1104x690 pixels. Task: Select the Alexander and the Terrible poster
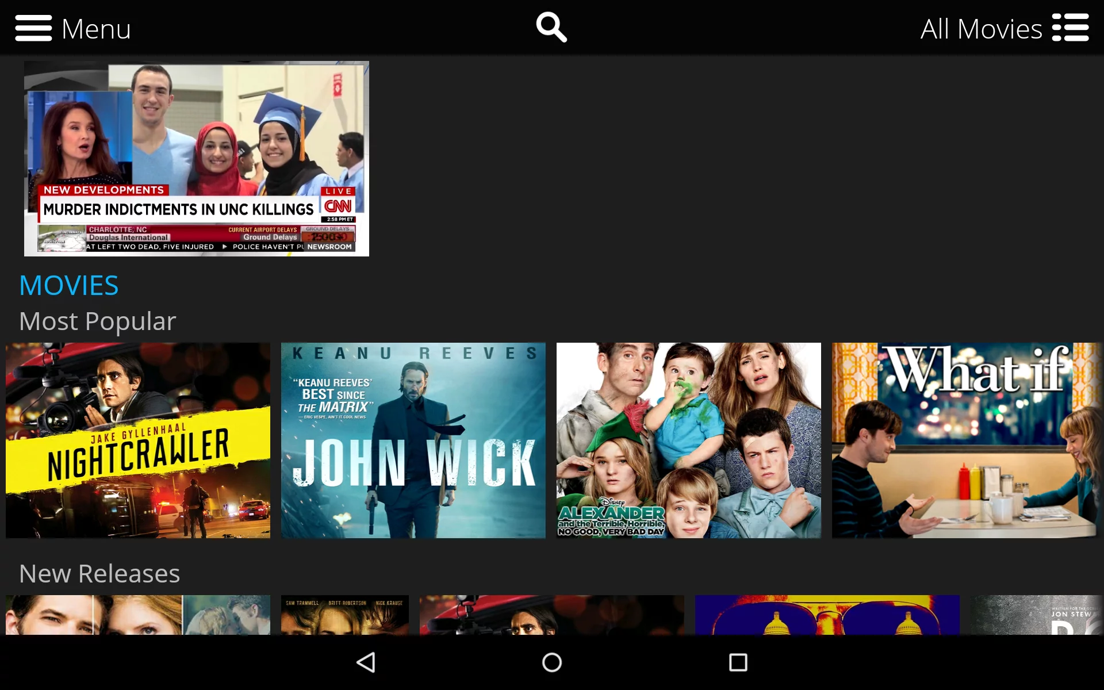(688, 440)
